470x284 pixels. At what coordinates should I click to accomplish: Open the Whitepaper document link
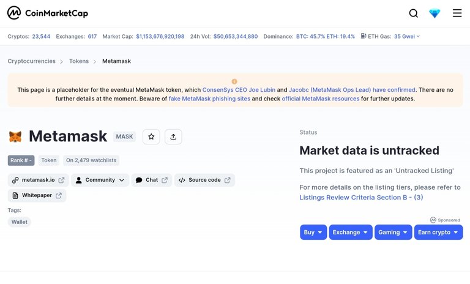(37, 196)
